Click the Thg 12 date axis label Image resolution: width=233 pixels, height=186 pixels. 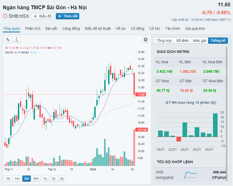[x=52, y=169]
